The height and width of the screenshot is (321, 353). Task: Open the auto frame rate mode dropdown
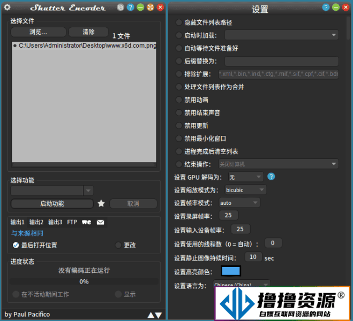pyautogui.click(x=239, y=203)
